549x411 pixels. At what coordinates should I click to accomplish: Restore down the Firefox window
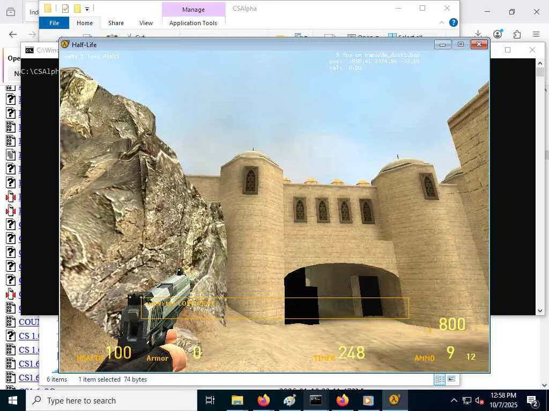tap(512, 12)
